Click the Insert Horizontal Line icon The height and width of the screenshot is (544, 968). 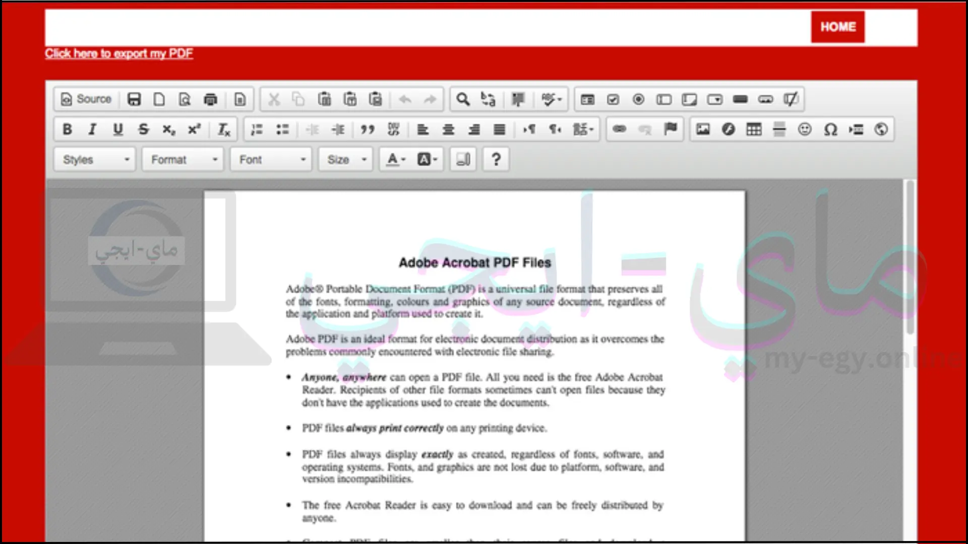tap(779, 129)
